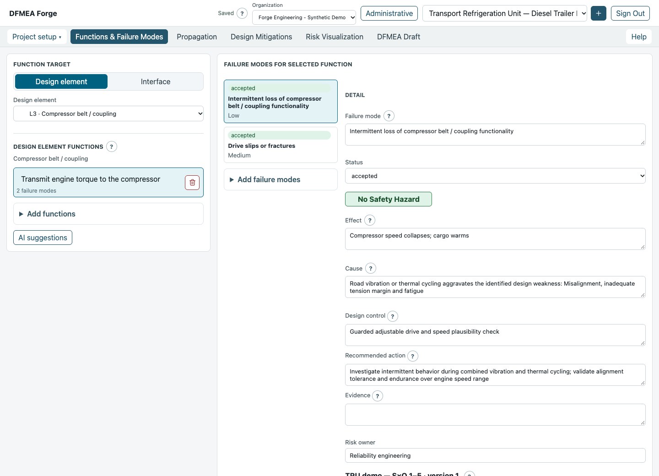Select the Design element toggle option
The height and width of the screenshot is (476, 659).
pyautogui.click(x=61, y=81)
